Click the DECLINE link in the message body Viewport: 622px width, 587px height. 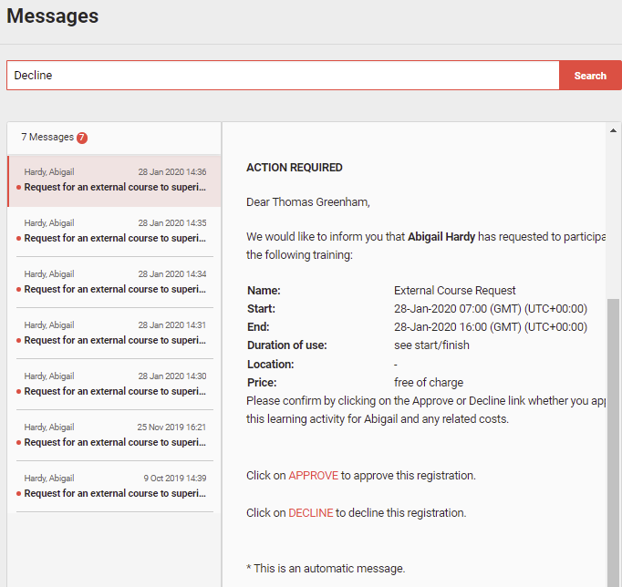tap(311, 513)
